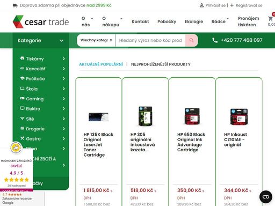The width and height of the screenshot is (275, 206).
Task: Open the shopping cart icon
Action: pyautogui.click(x=270, y=18)
